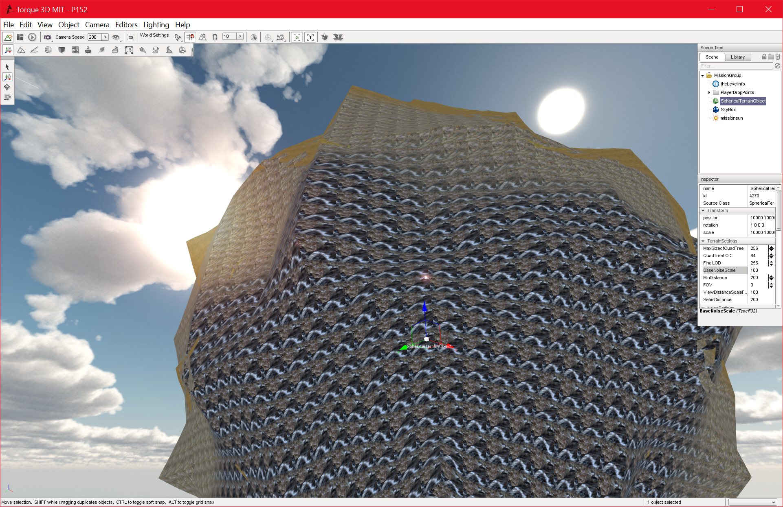Open the Shape Editor icon

click(x=183, y=50)
